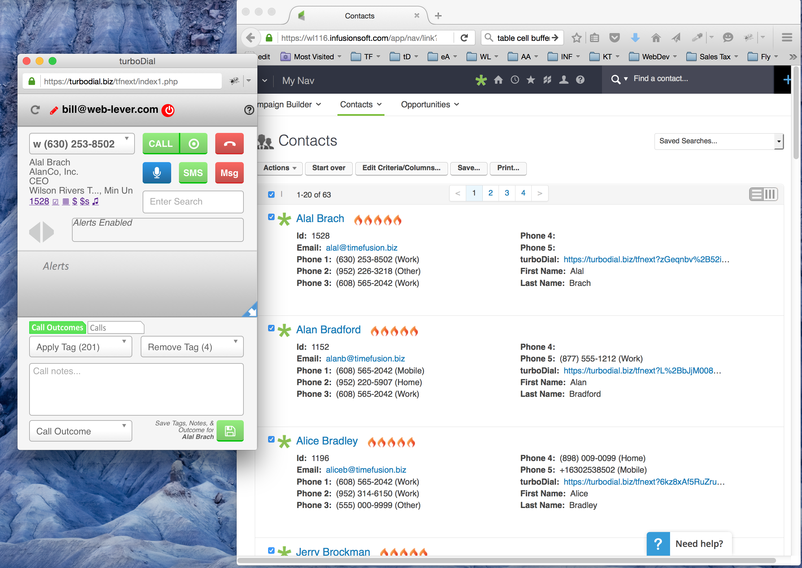Screen dimensions: 802x568
Task: Open the Call Outcome dropdown
Action: [80, 431]
